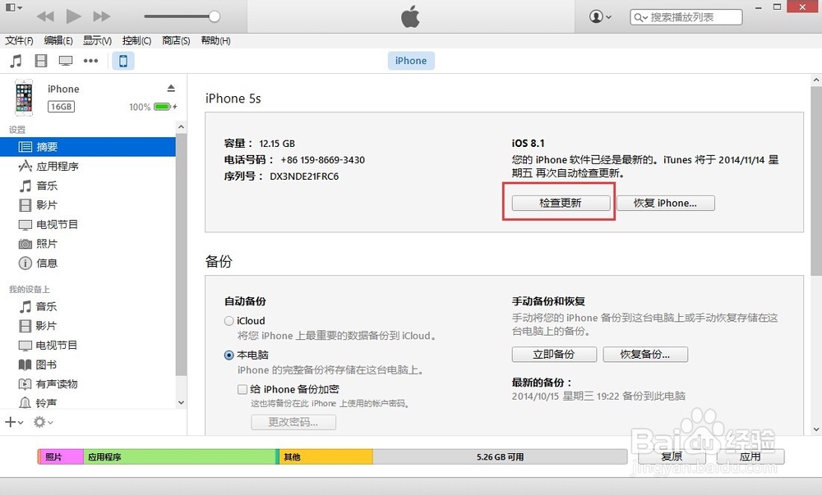This screenshot has height=495, width=822.
Task: Click main panel scrollbar down arrow
Action: pos(815,429)
